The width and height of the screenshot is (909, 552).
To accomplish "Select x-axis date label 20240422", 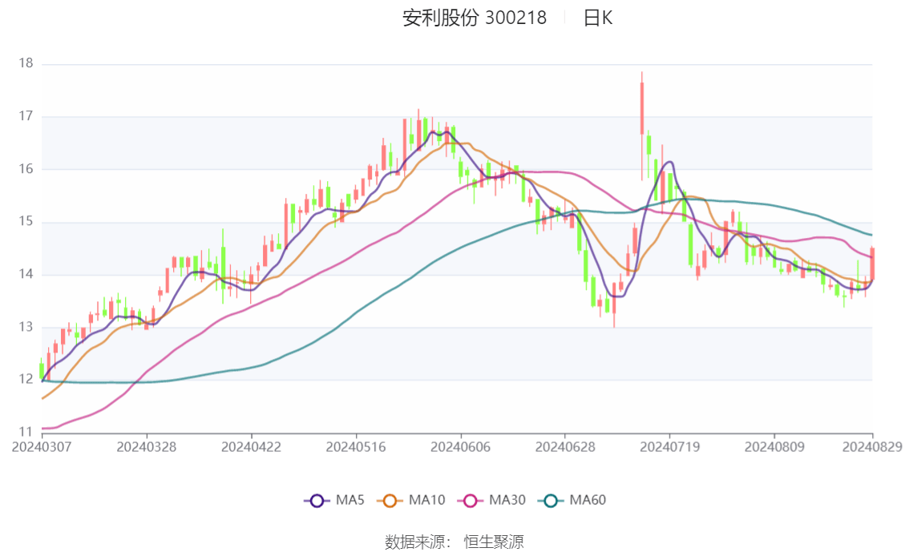I will tap(251, 447).
